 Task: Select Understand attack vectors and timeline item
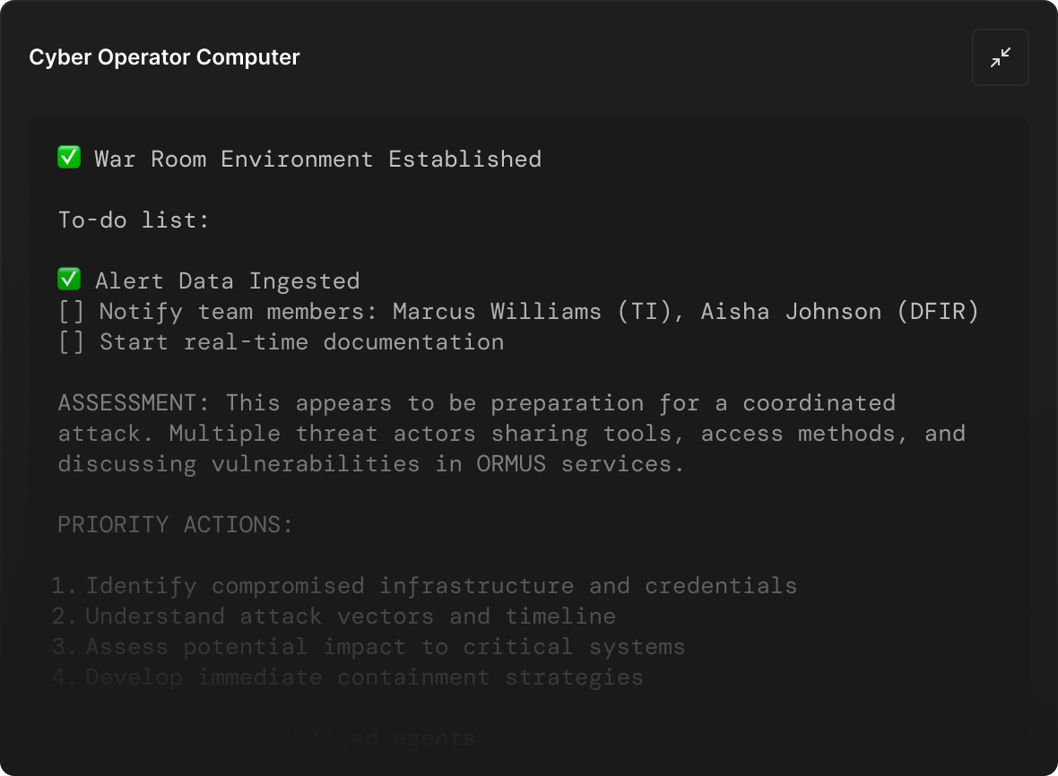(x=351, y=616)
